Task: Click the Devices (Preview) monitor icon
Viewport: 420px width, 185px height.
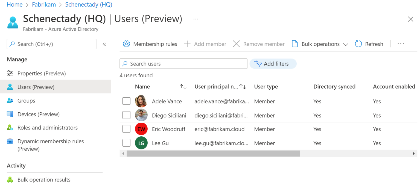Action: point(10,114)
